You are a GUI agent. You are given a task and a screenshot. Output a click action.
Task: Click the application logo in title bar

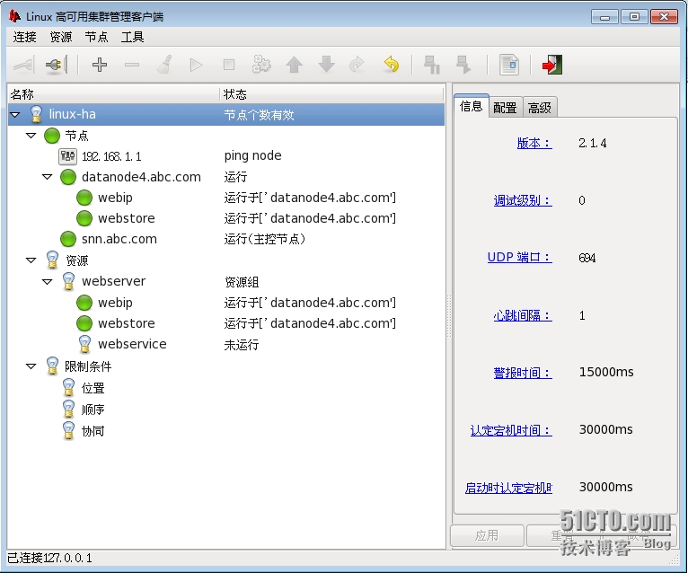pyautogui.click(x=14, y=16)
